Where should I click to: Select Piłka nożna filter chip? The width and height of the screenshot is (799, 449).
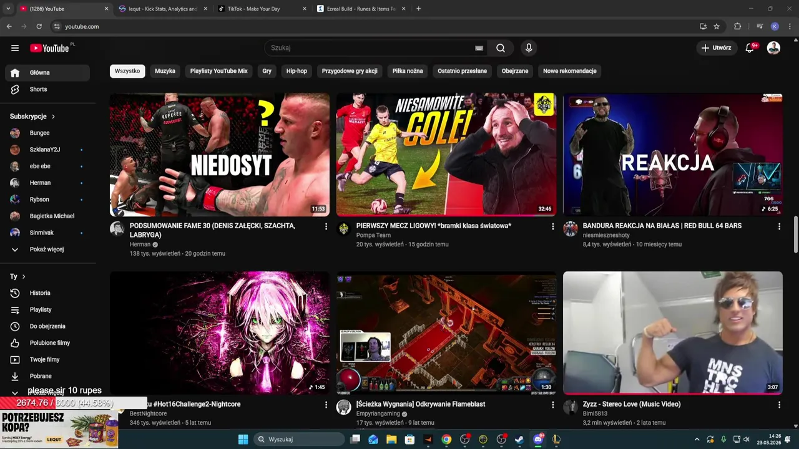[x=408, y=71]
